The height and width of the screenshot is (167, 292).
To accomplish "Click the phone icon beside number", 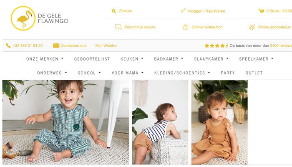I will pos(8,46).
